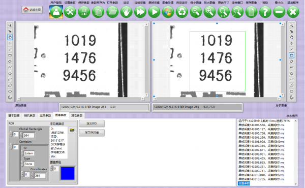Select pointer arrow tool in right palette
Image resolution: width=305 pixels, height=188 pixels.
point(291,32)
